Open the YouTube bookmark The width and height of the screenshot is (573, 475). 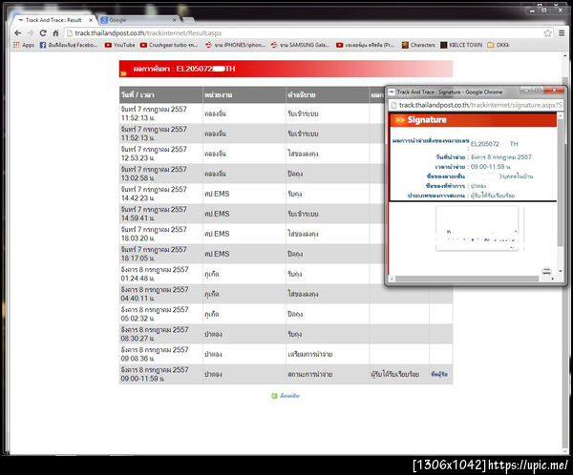120,45
